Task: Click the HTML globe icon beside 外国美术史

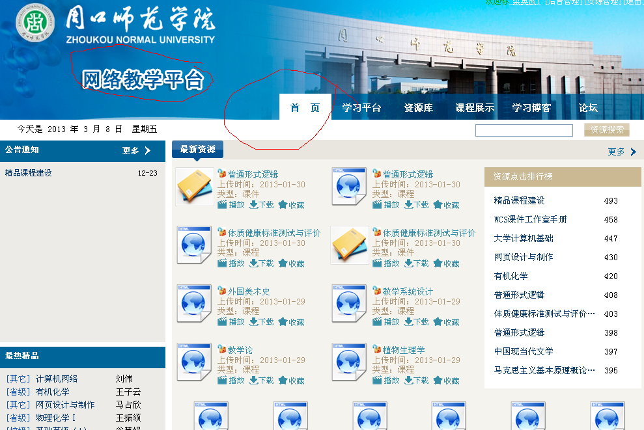Action: coord(194,304)
